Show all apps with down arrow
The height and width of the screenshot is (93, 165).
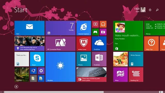[x=16, y=87]
